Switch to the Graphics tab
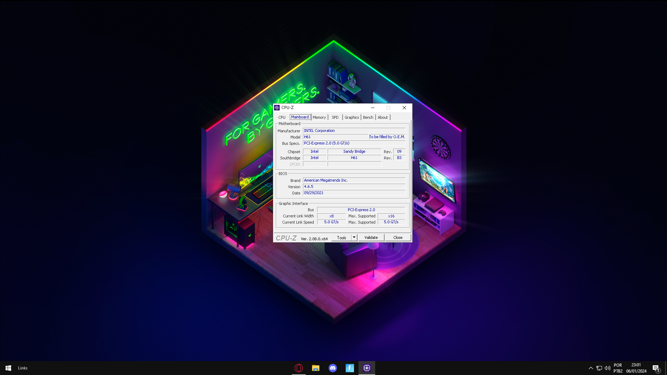 352,117
